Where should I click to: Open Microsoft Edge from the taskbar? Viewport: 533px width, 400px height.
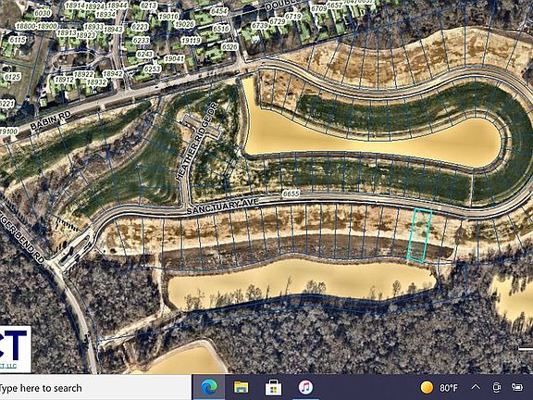click(x=209, y=387)
